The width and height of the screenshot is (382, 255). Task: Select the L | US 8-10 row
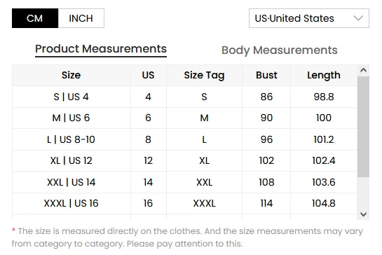pos(184,139)
